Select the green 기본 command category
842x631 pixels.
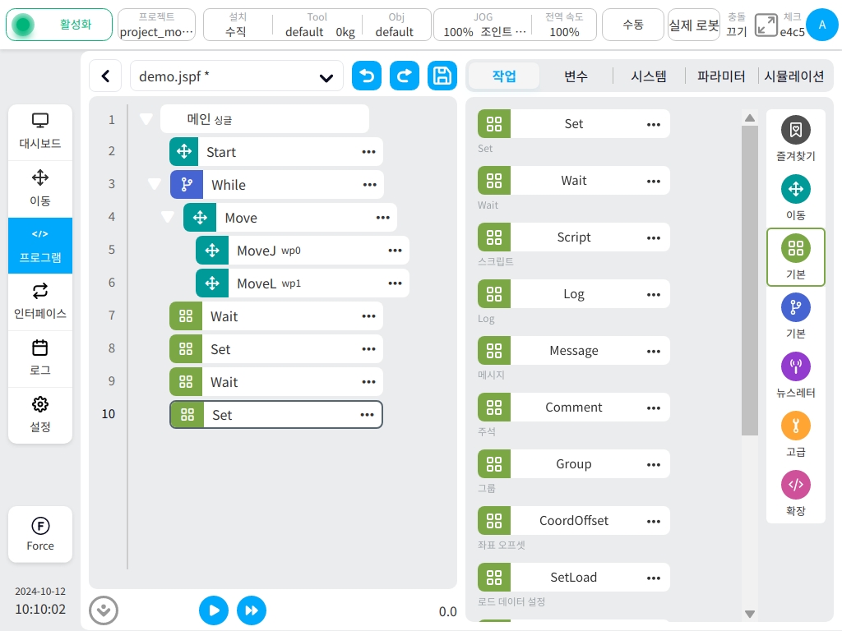tap(795, 257)
